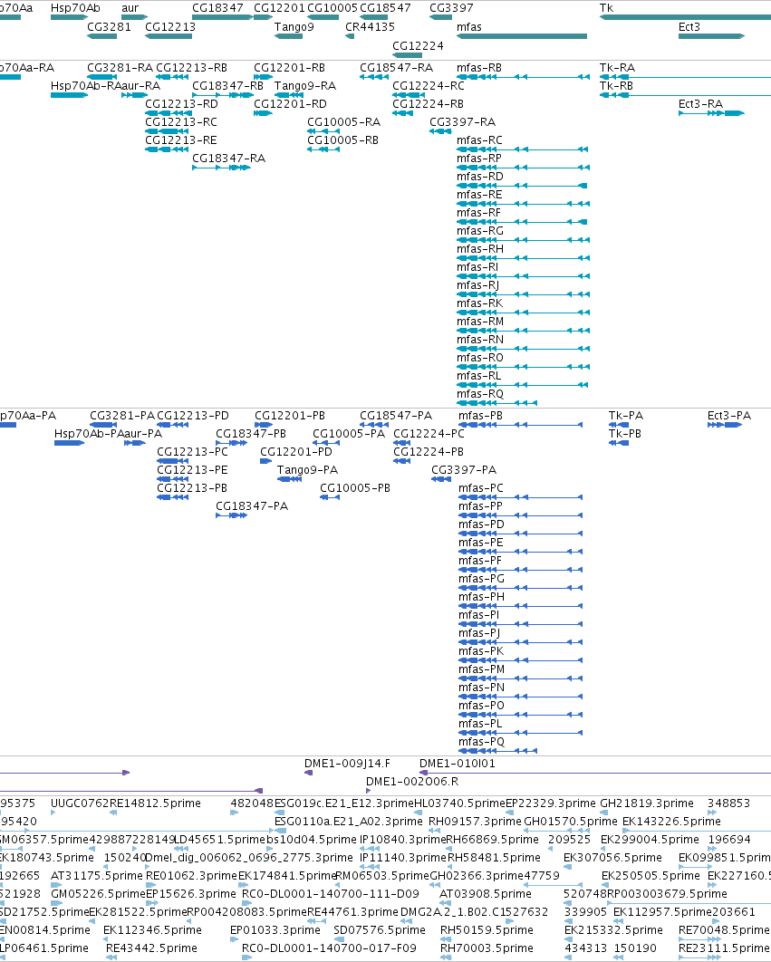Viewport: 771px width, 962px height.
Task: Select the Hsp70Ab gene label
Action: point(75,8)
